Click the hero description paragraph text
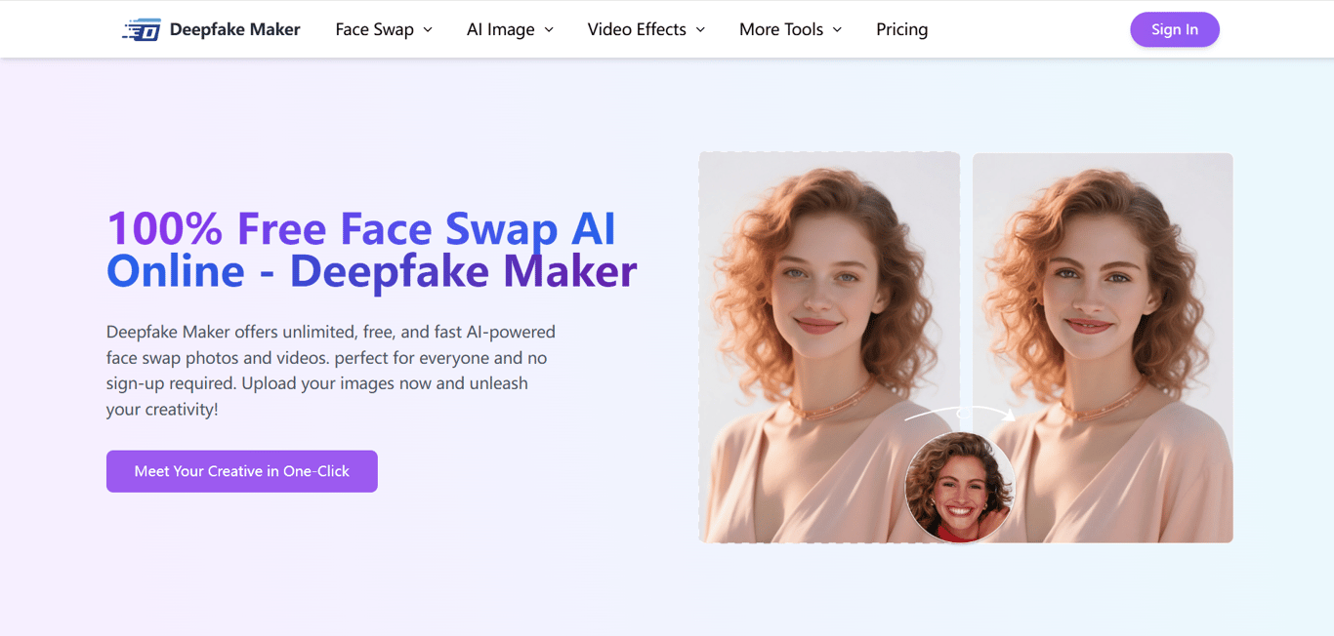The image size is (1334, 636). 330,371
